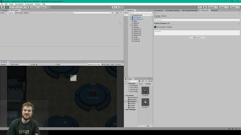
Task: Select the Rotate tool in toolbar
Action: click(11, 7)
